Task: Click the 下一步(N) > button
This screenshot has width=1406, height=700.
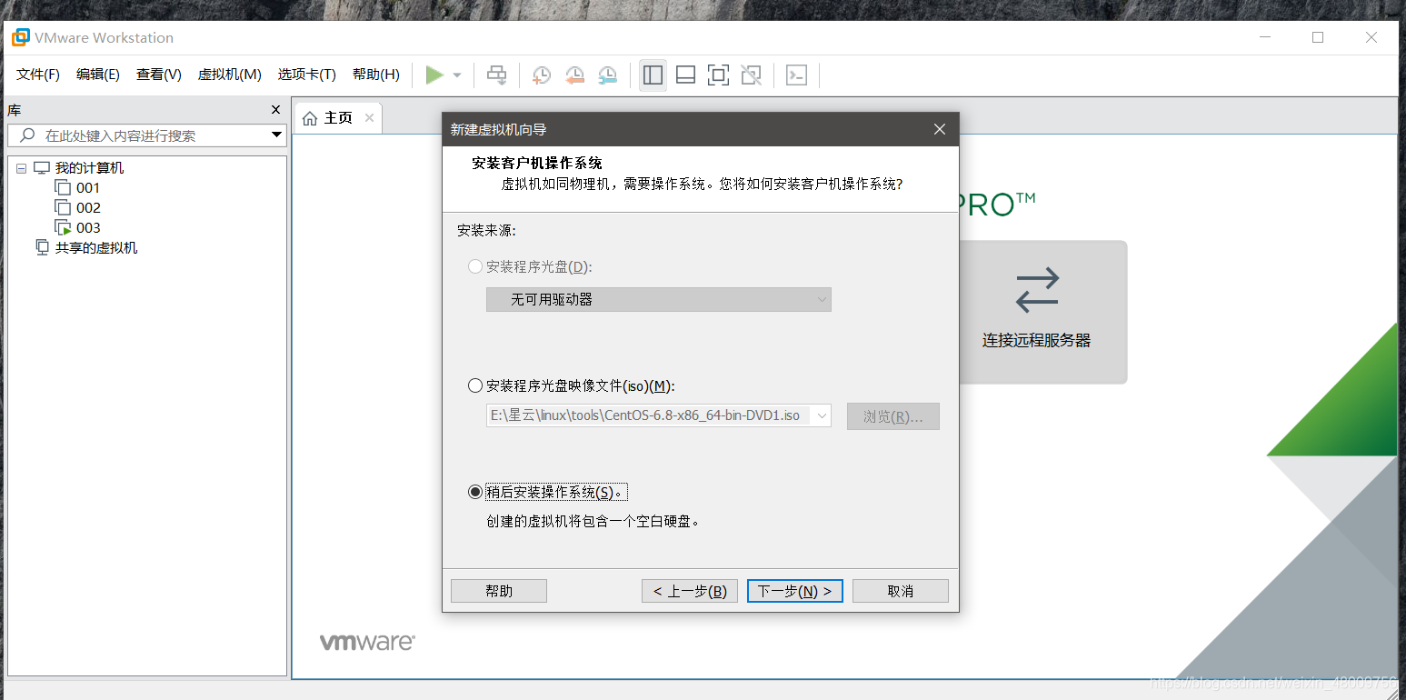Action: pyautogui.click(x=795, y=591)
